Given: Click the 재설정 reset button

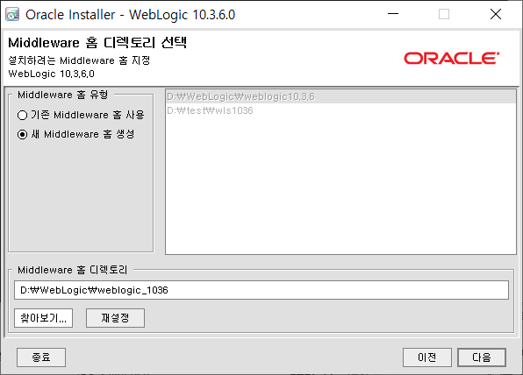Looking at the screenshot, I should (115, 318).
